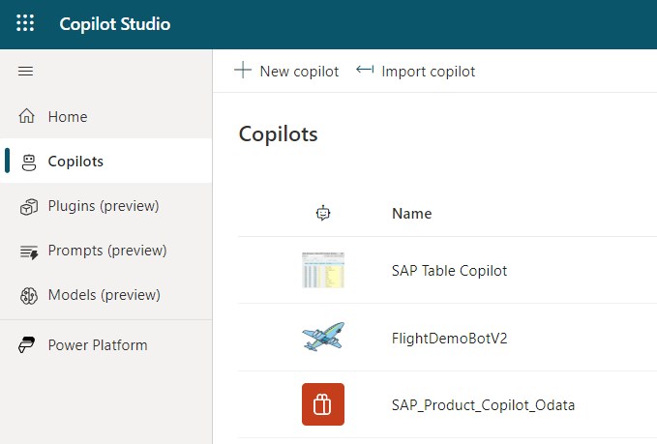The width and height of the screenshot is (657, 444).
Task: Click the Home house icon
Action: pyautogui.click(x=27, y=117)
